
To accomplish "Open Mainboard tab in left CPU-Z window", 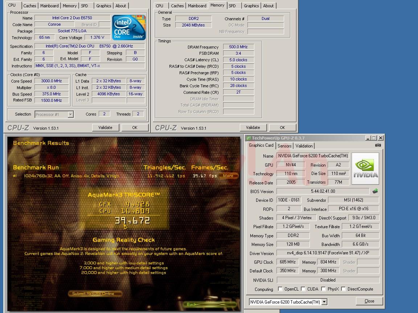I will 49,6.
